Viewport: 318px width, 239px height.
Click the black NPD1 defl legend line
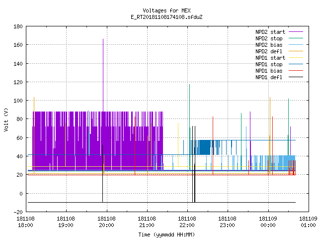tap(296, 77)
